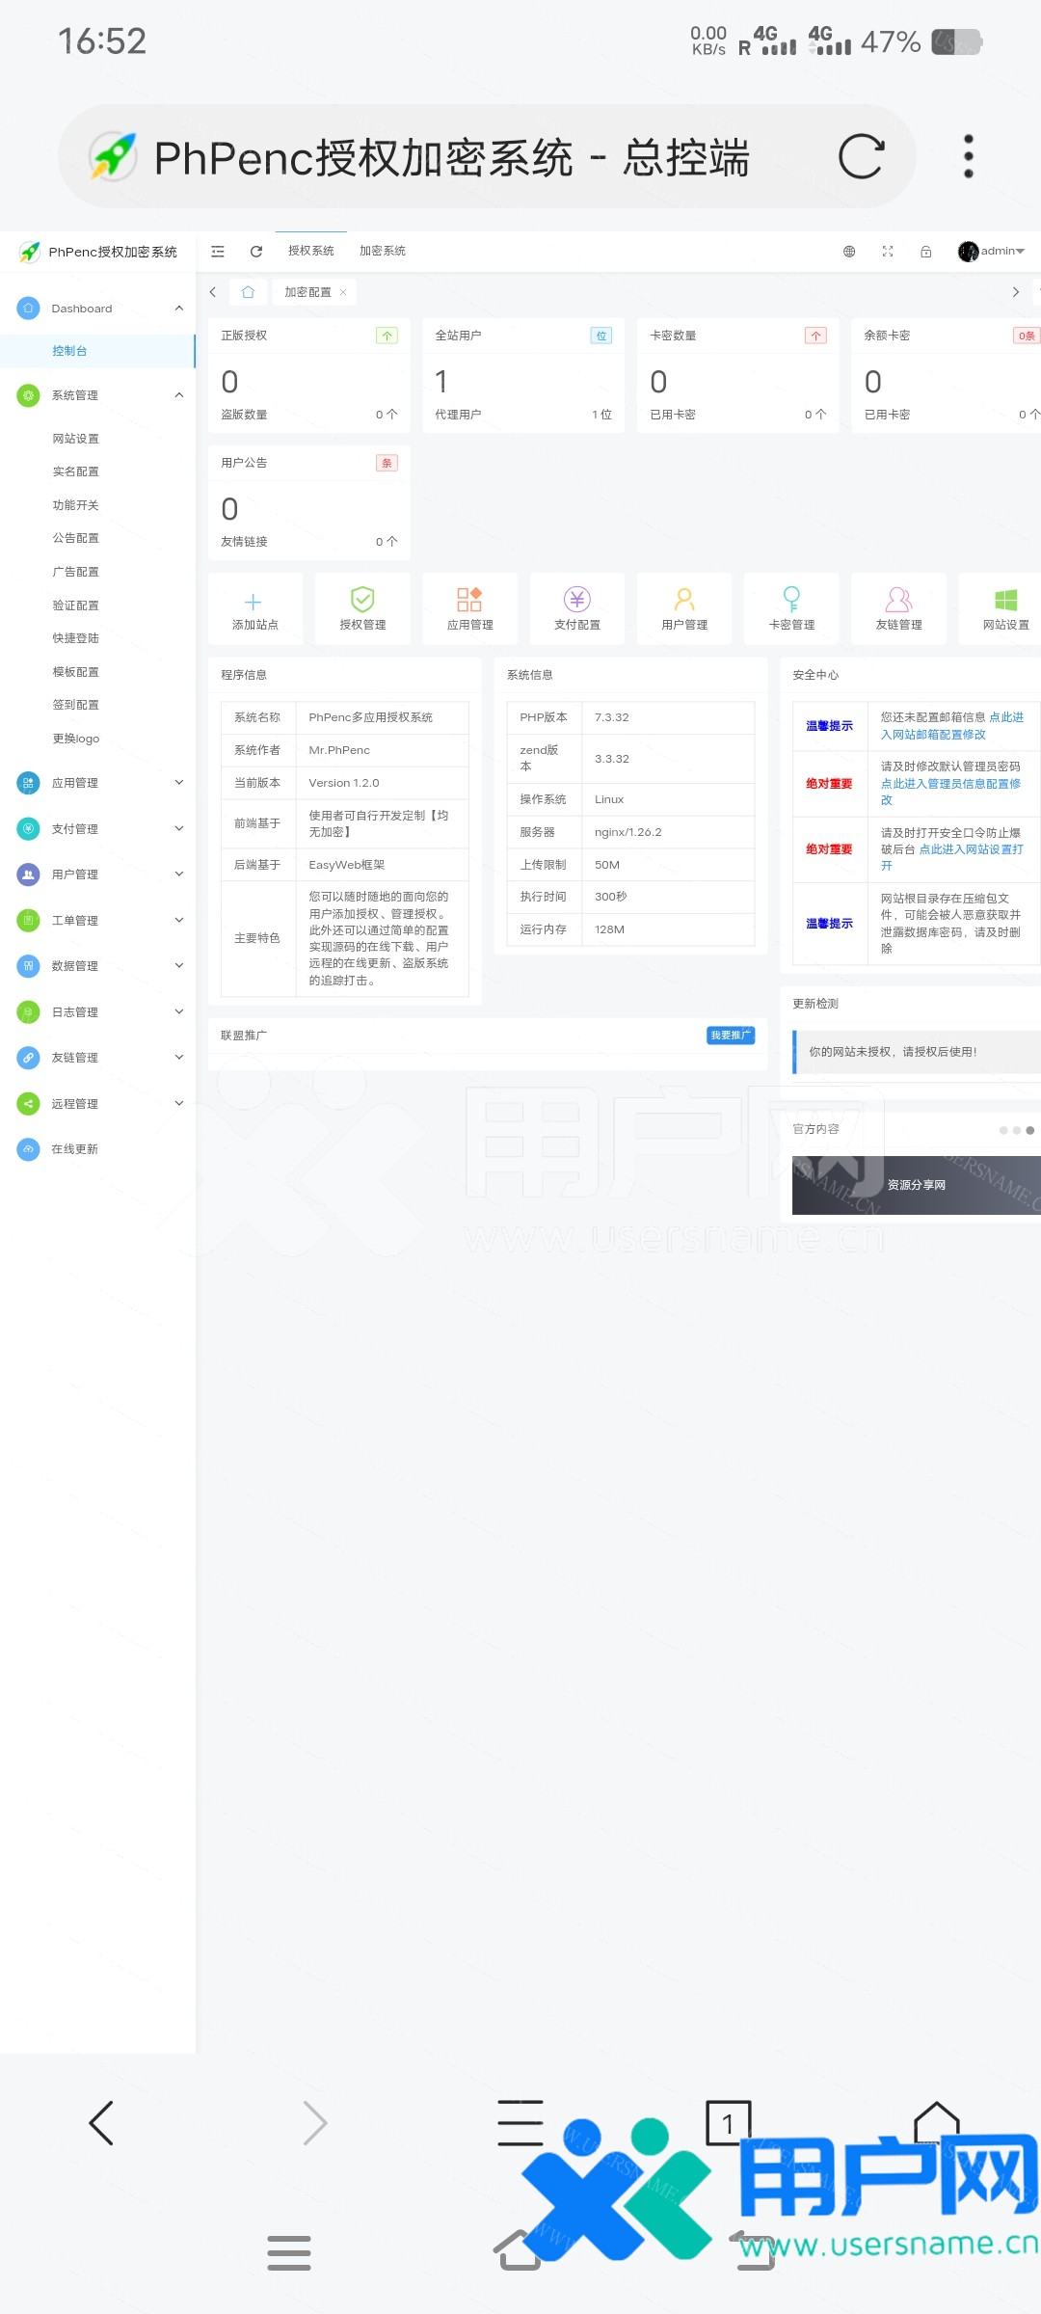
Task: Open the 支付配置 yen shortcut
Action: (576, 609)
